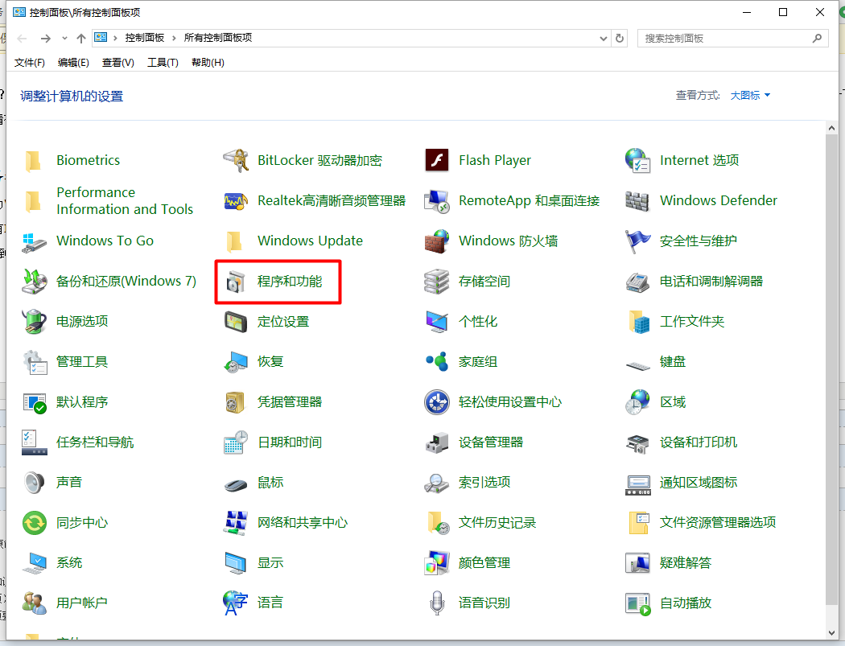Expand the address bar history dropdown
The image size is (845, 646).
click(x=603, y=39)
